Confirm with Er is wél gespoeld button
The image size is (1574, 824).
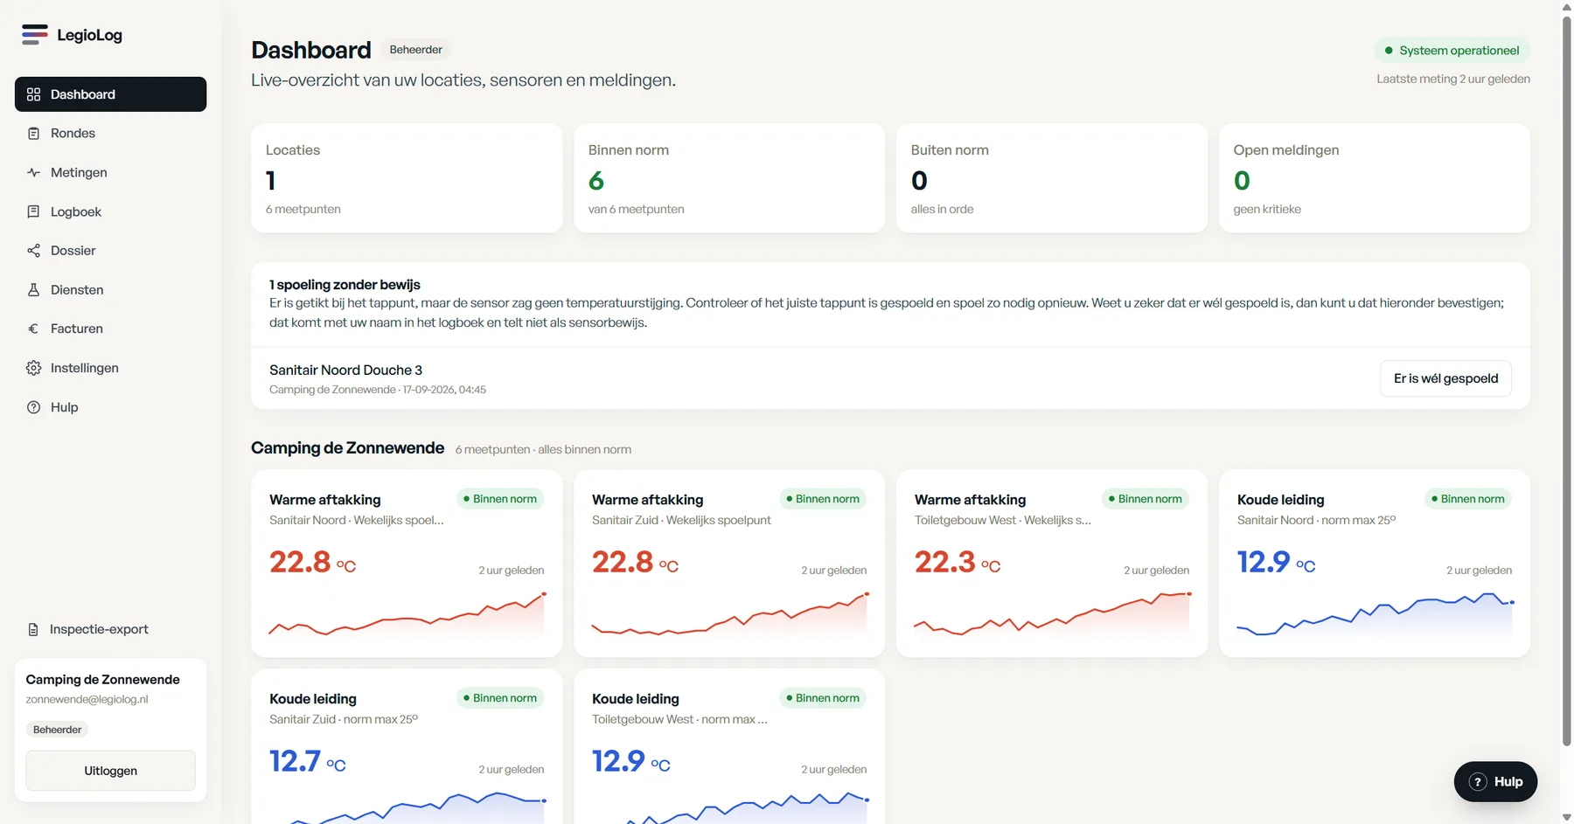pos(1445,378)
